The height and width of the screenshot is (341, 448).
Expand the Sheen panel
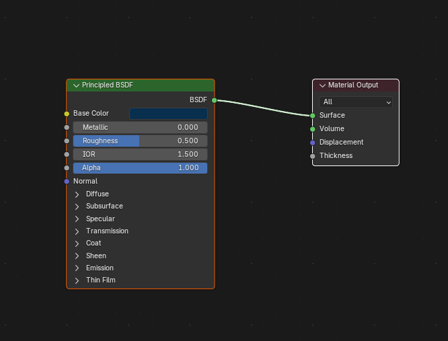point(77,256)
